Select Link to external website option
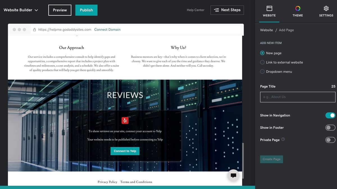Screen dimensions: 337x189 262,62
